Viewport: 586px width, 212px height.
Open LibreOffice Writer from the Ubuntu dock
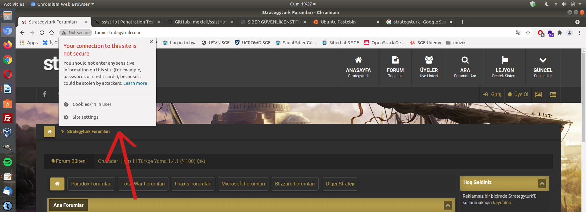pos(8,89)
